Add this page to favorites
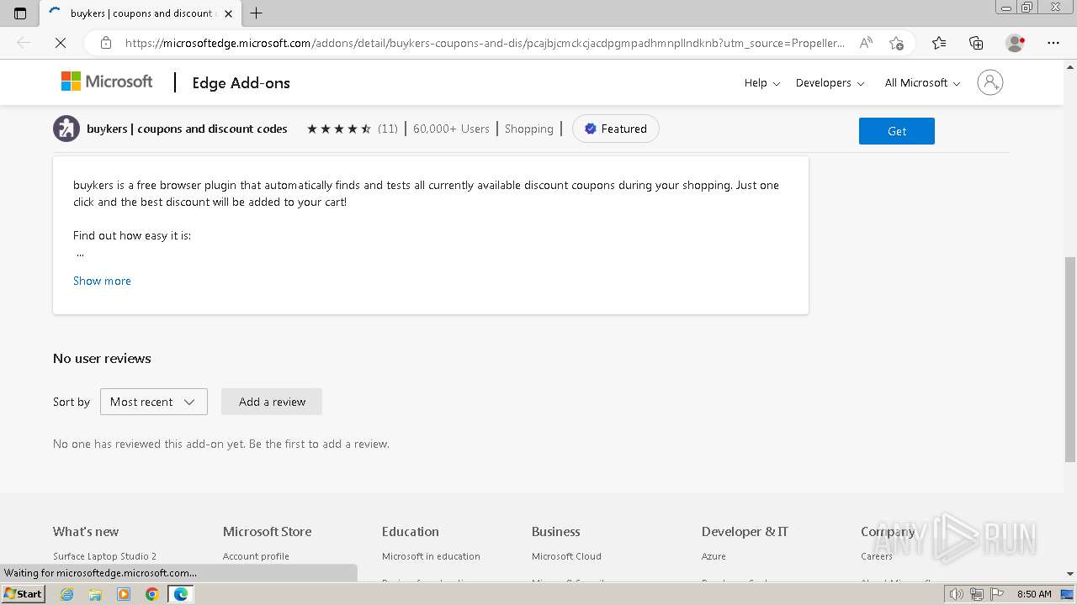The height and width of the screenshot is (605, 1077). [x=896, y=43]
